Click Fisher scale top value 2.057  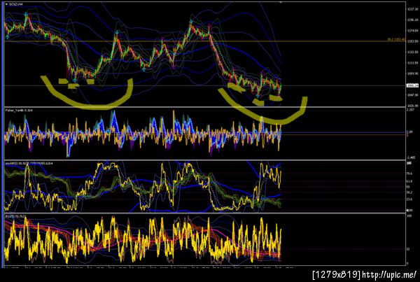coord(410,110)
